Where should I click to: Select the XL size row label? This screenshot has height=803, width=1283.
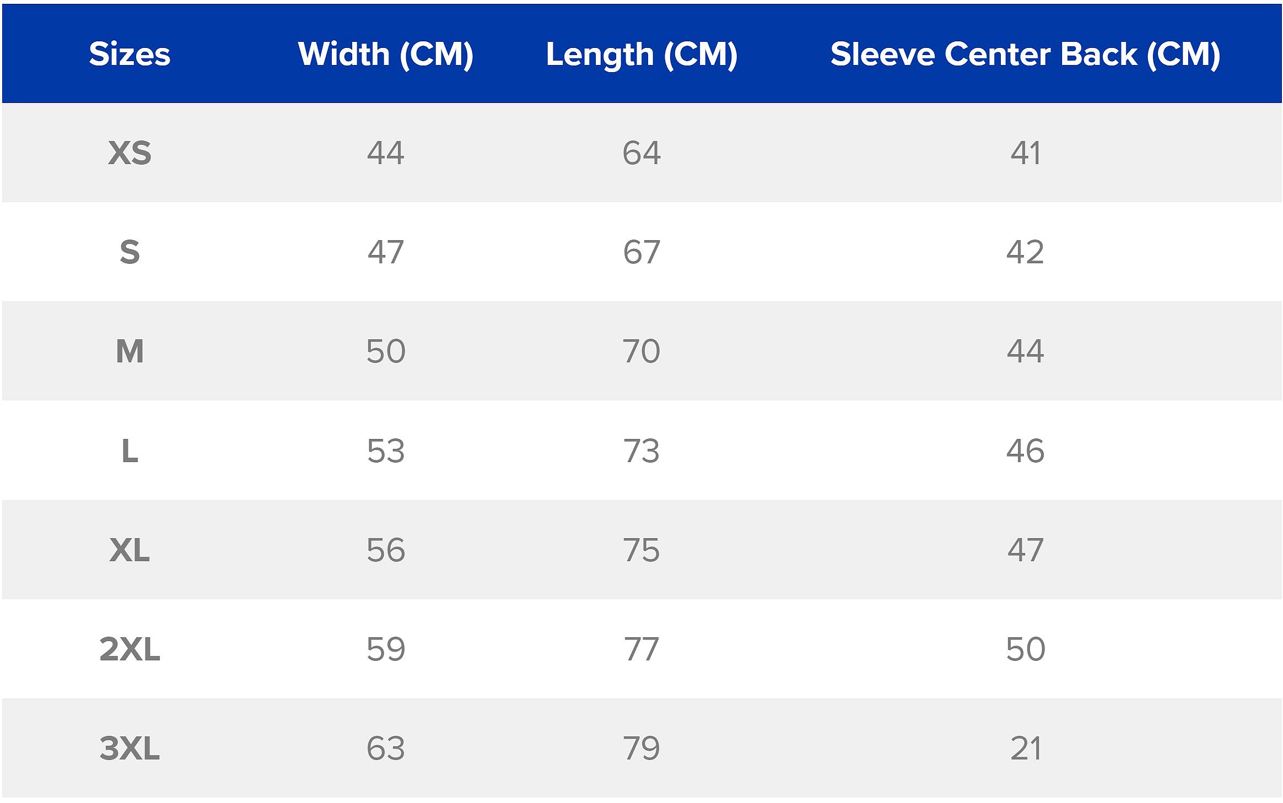(130, 550)
